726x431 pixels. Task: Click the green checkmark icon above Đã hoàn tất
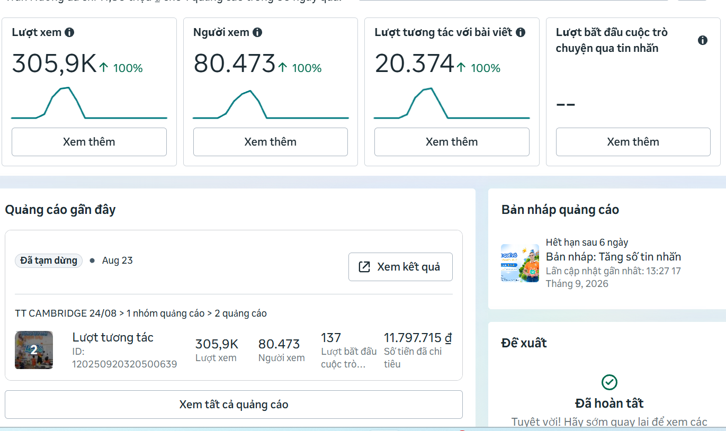click(x=610, y=382)
